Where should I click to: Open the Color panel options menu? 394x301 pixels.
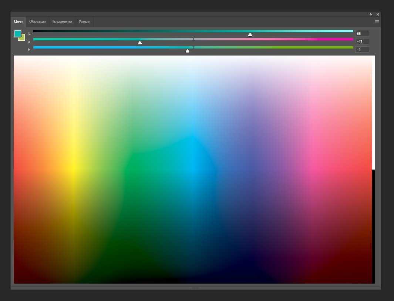point(377,22)
